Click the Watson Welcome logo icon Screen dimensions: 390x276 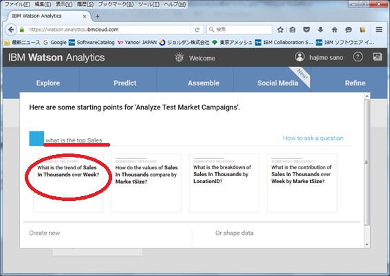180,58
